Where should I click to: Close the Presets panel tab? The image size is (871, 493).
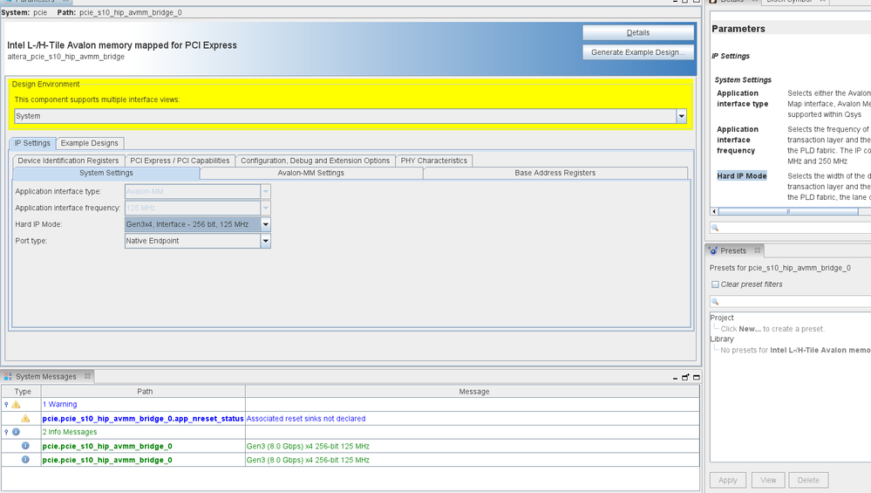click(x=757, y=250)
